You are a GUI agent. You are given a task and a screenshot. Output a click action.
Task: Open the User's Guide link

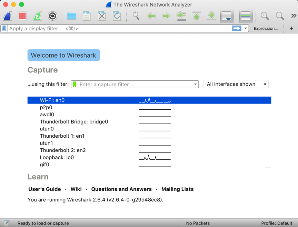coord(44,189)
